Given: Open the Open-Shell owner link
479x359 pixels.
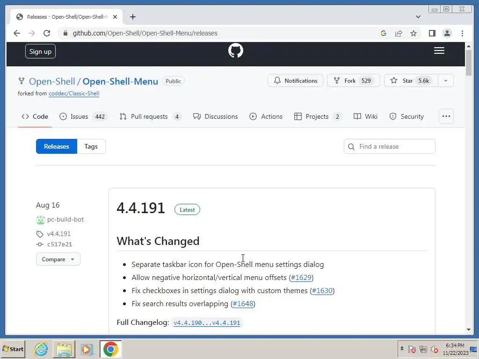Looking at the screenshot, I should point(52,81).
